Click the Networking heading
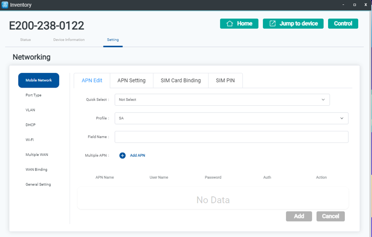This screenshot has height=237, width=372. [31, 57]
